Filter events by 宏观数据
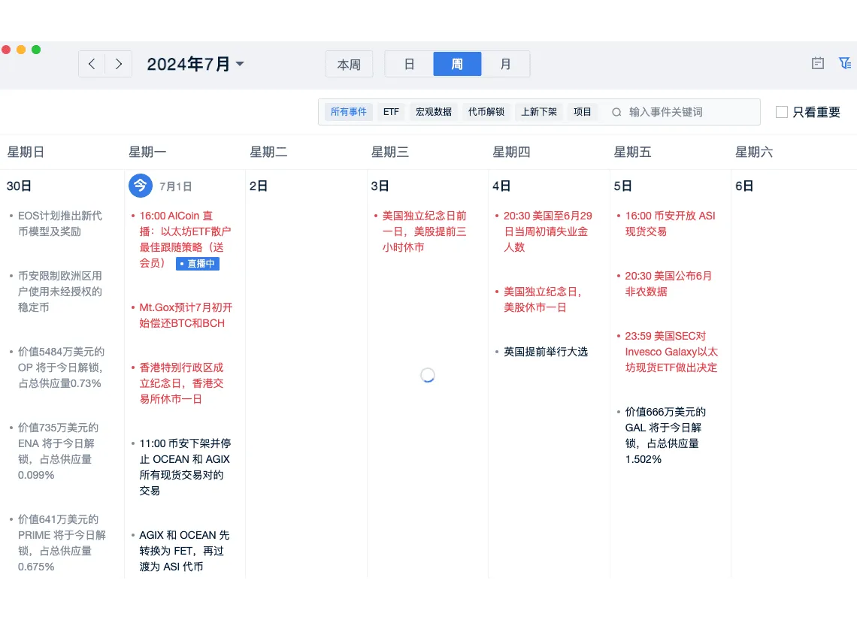The image size is (857, 632). (434, 112)
